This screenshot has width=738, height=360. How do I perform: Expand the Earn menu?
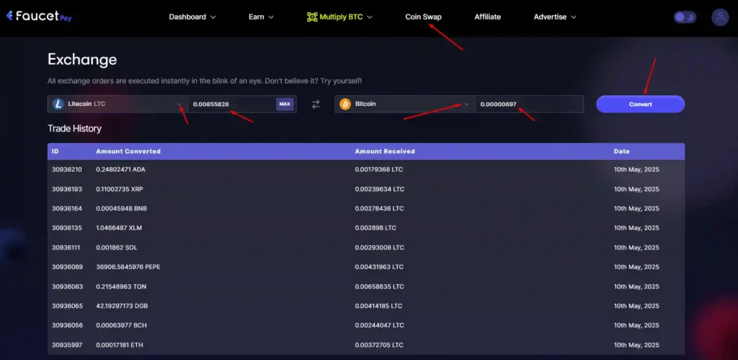tap(261, 17)
